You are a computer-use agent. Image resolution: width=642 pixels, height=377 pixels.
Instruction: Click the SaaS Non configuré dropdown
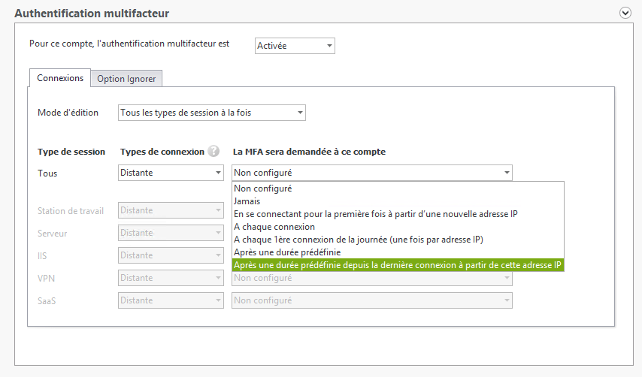[x=372, y=300]
